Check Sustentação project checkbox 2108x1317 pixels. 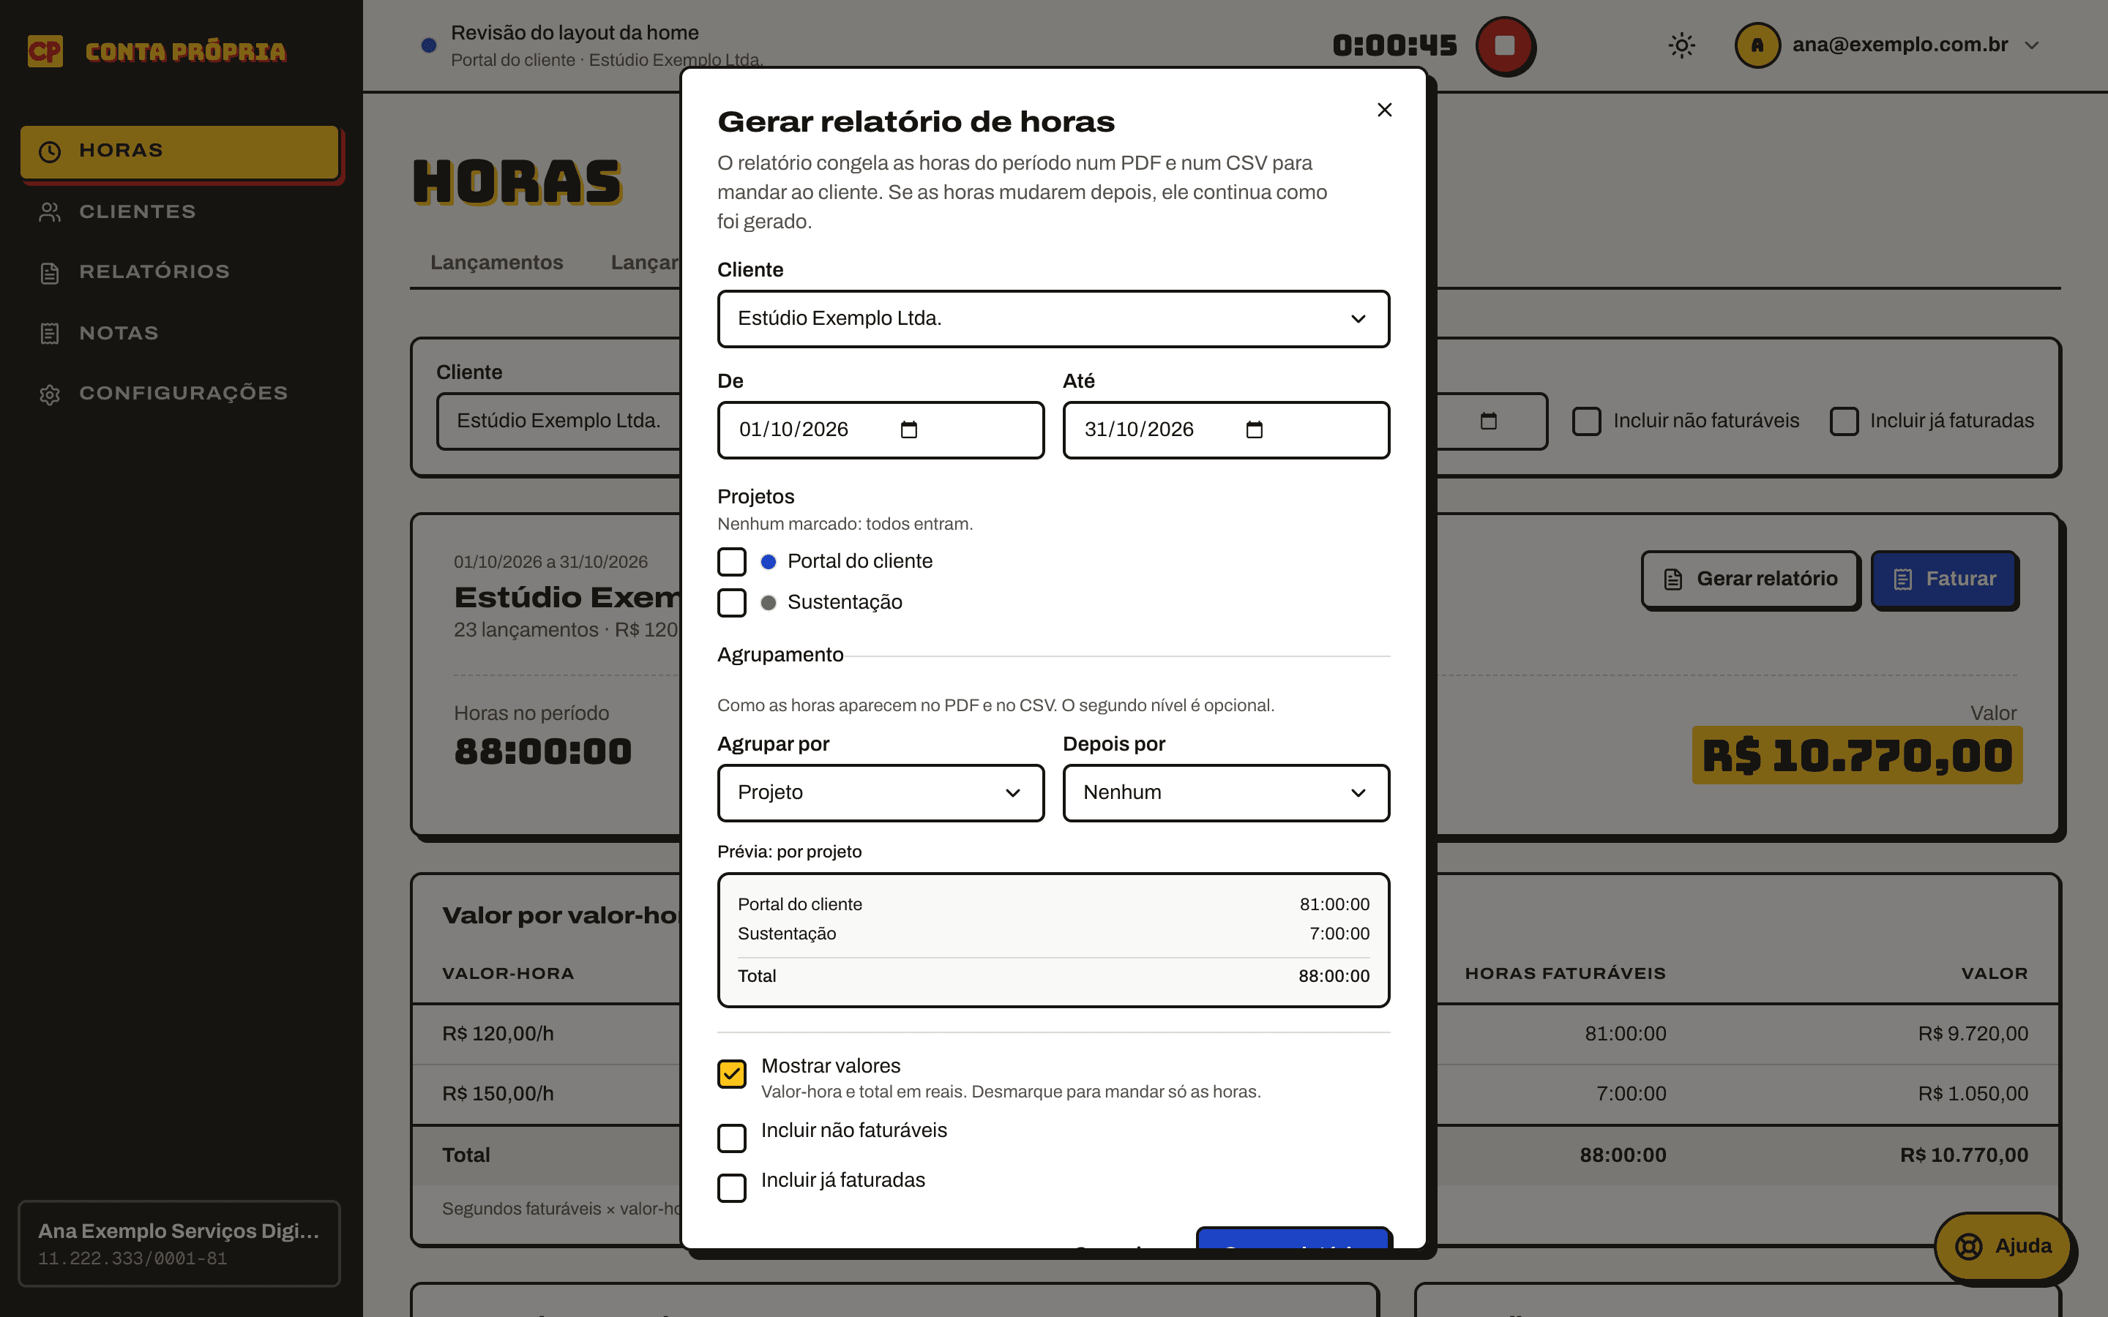[x=732, y=603]
